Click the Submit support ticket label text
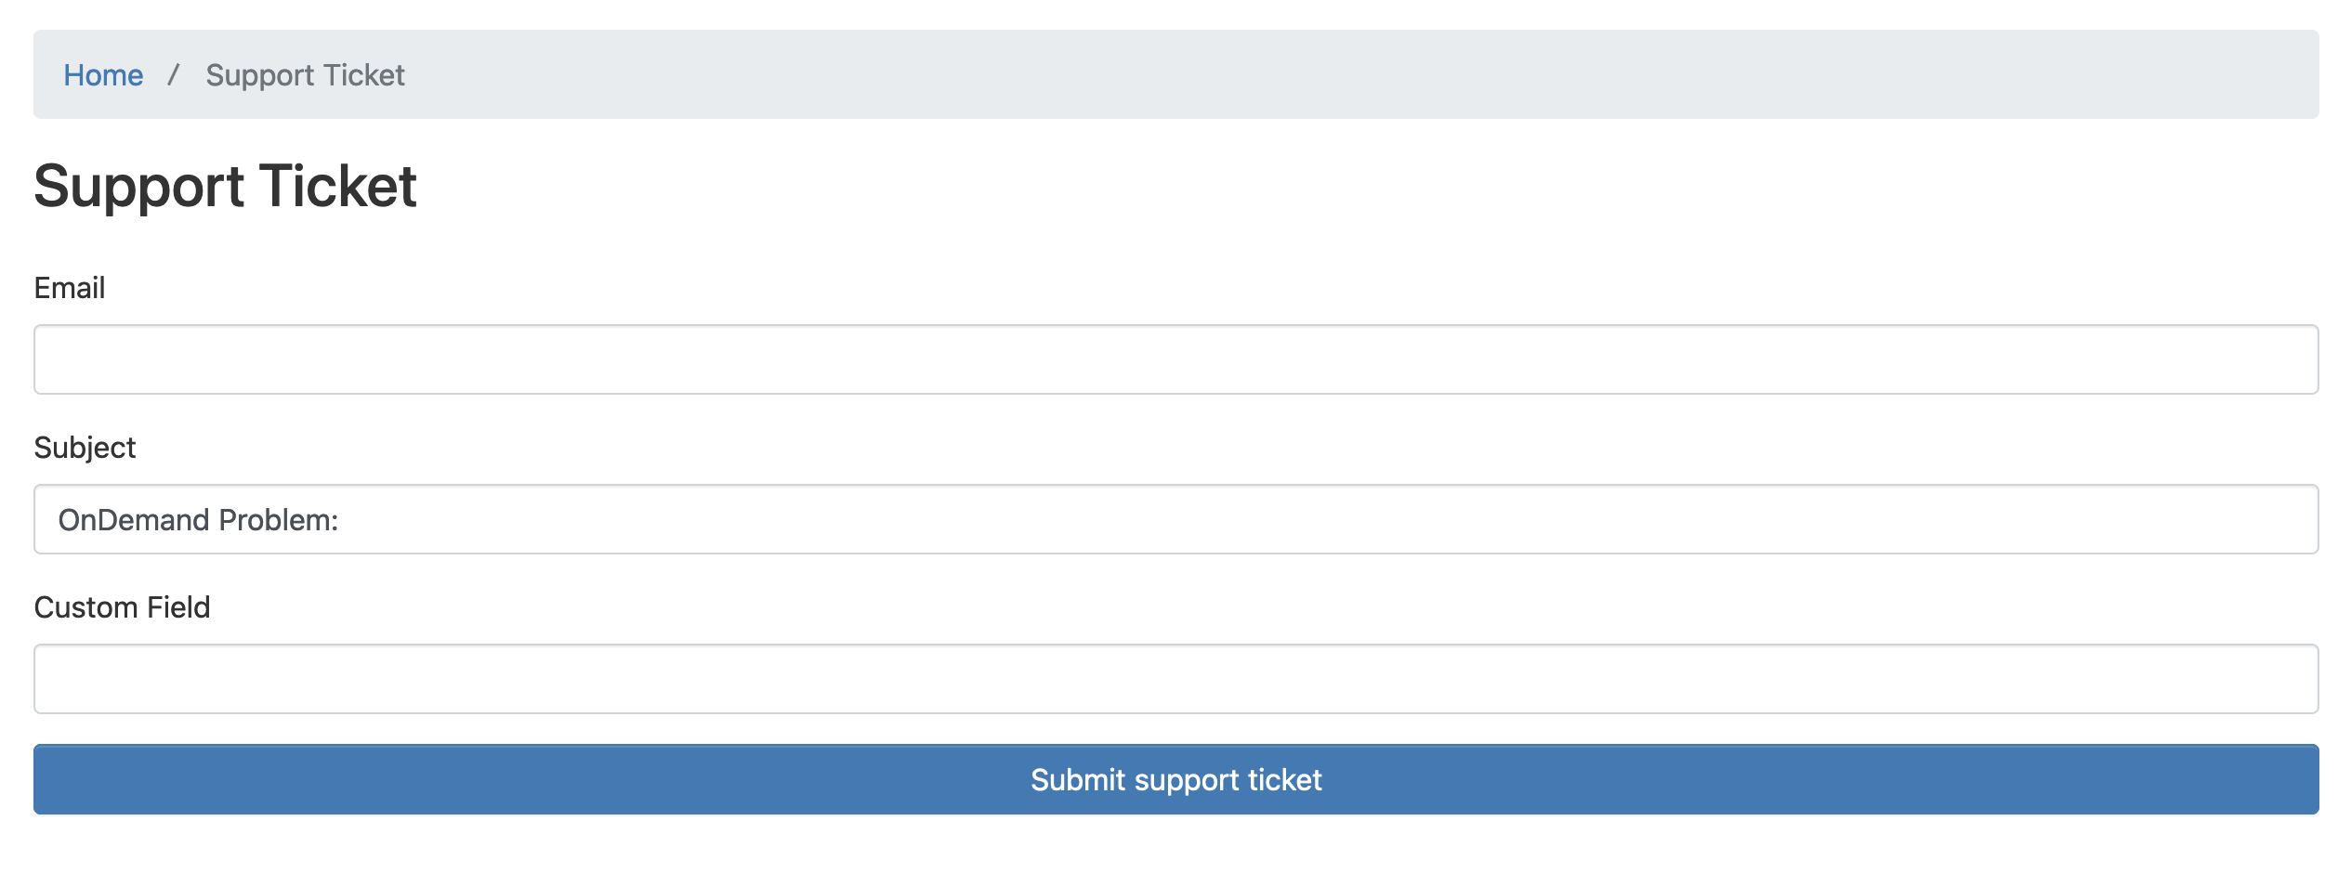2351x873 pixels. click(1175, 779)
